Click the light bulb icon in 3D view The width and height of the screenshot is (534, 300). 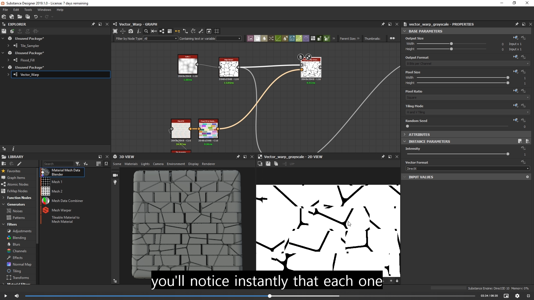(x=115, y=182)
